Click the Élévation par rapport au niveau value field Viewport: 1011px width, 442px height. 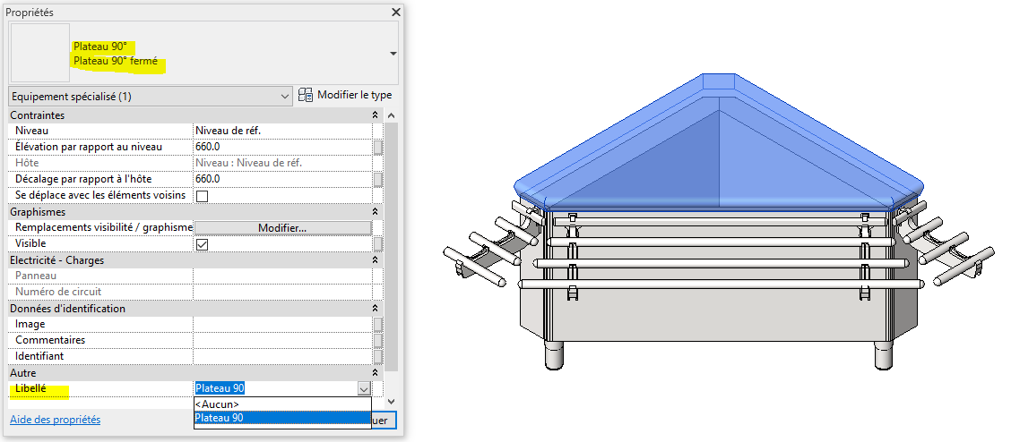tap(281, 147)
